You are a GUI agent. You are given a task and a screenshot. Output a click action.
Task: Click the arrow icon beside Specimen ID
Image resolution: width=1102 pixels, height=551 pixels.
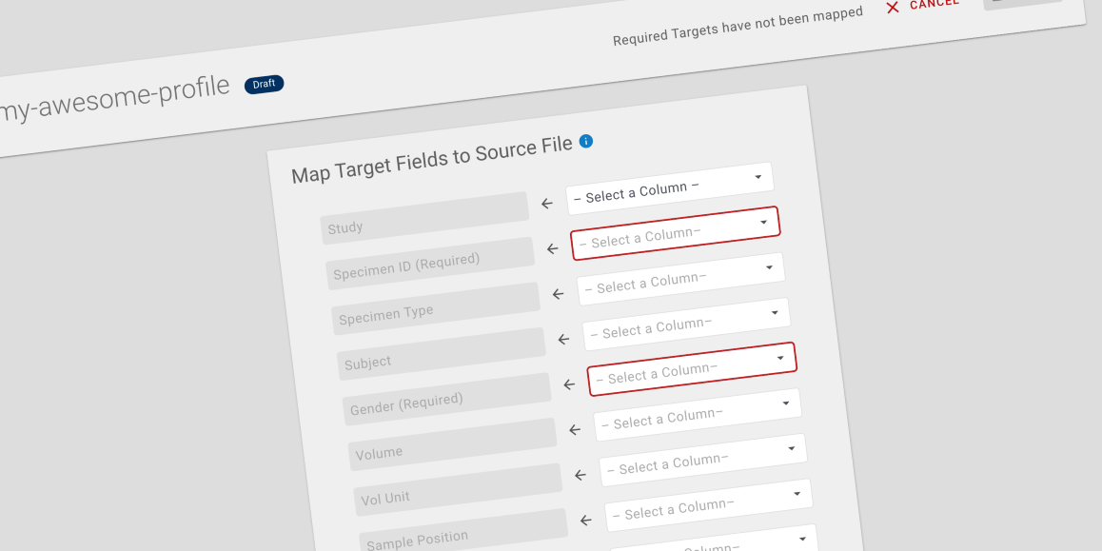point(552,248)
